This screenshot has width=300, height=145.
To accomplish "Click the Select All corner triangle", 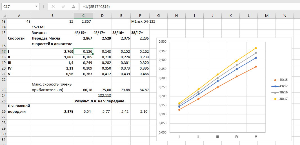I will point(4,16).
